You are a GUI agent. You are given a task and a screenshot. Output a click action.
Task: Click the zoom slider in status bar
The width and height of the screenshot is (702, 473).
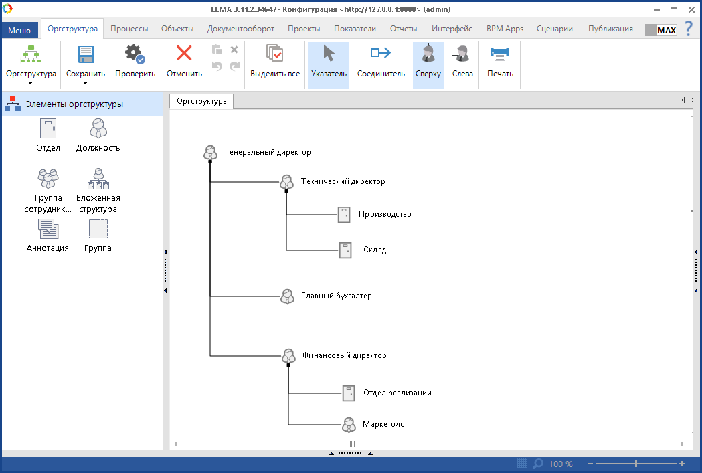636,464
